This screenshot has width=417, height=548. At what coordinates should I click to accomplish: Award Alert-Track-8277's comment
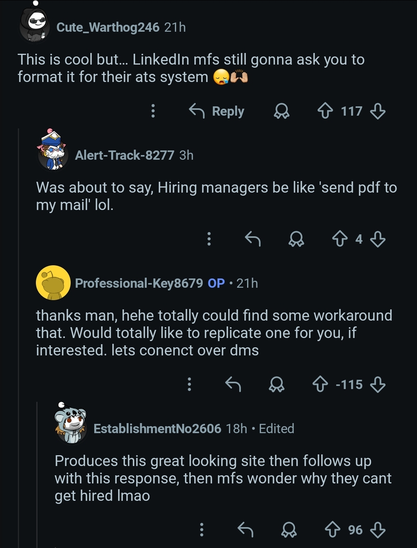(296, 239)
